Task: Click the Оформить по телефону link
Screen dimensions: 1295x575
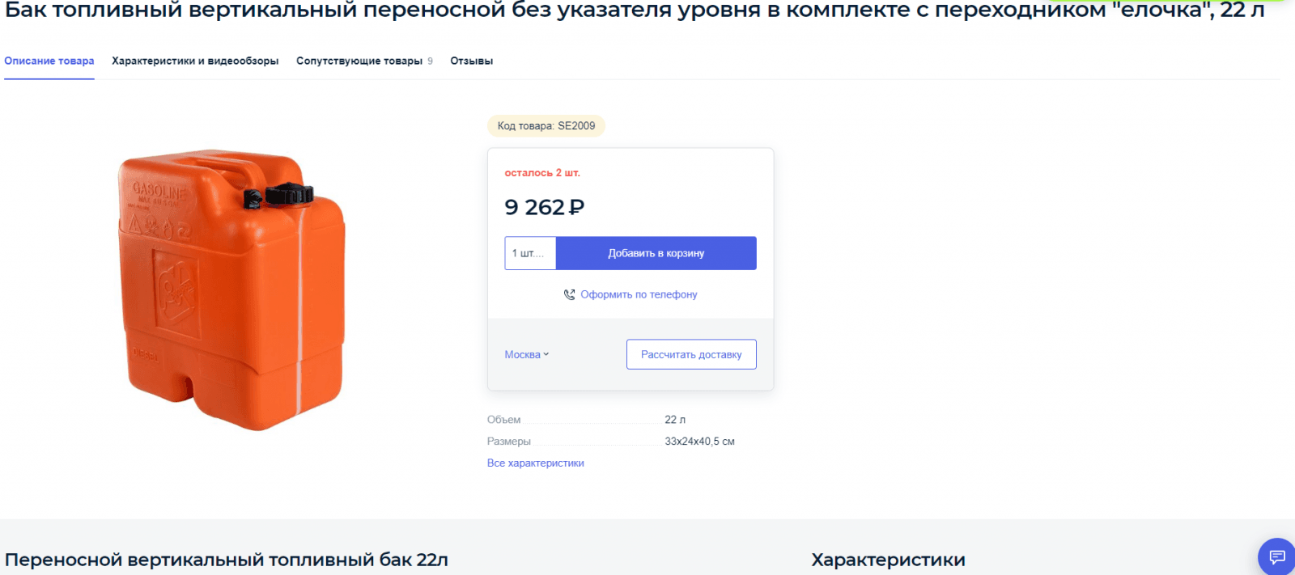Action: pos(639,294)
